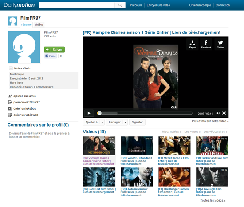
Task: Open The Hunger Games thumbnail
Action: tap(174, 177)
